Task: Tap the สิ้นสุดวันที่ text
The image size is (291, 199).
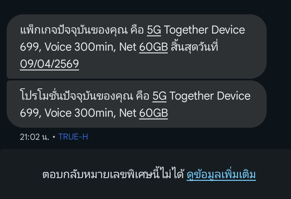Action: [x=194, y=47]
